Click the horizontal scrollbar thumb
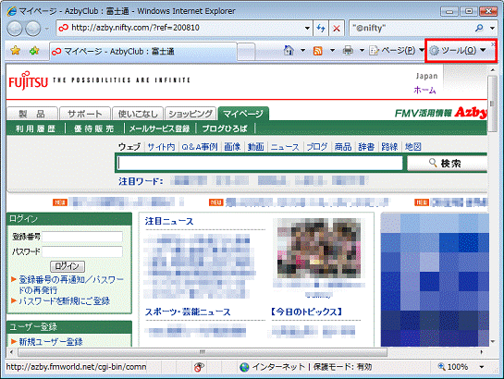Screen dimensions: 504x379 click(x=203, y=352)
